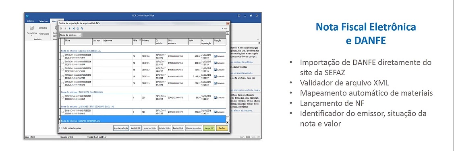The height and width of the screenshot is (151, 454).
Task: Open Série column filter dropdown
Action: pos(140,40)
